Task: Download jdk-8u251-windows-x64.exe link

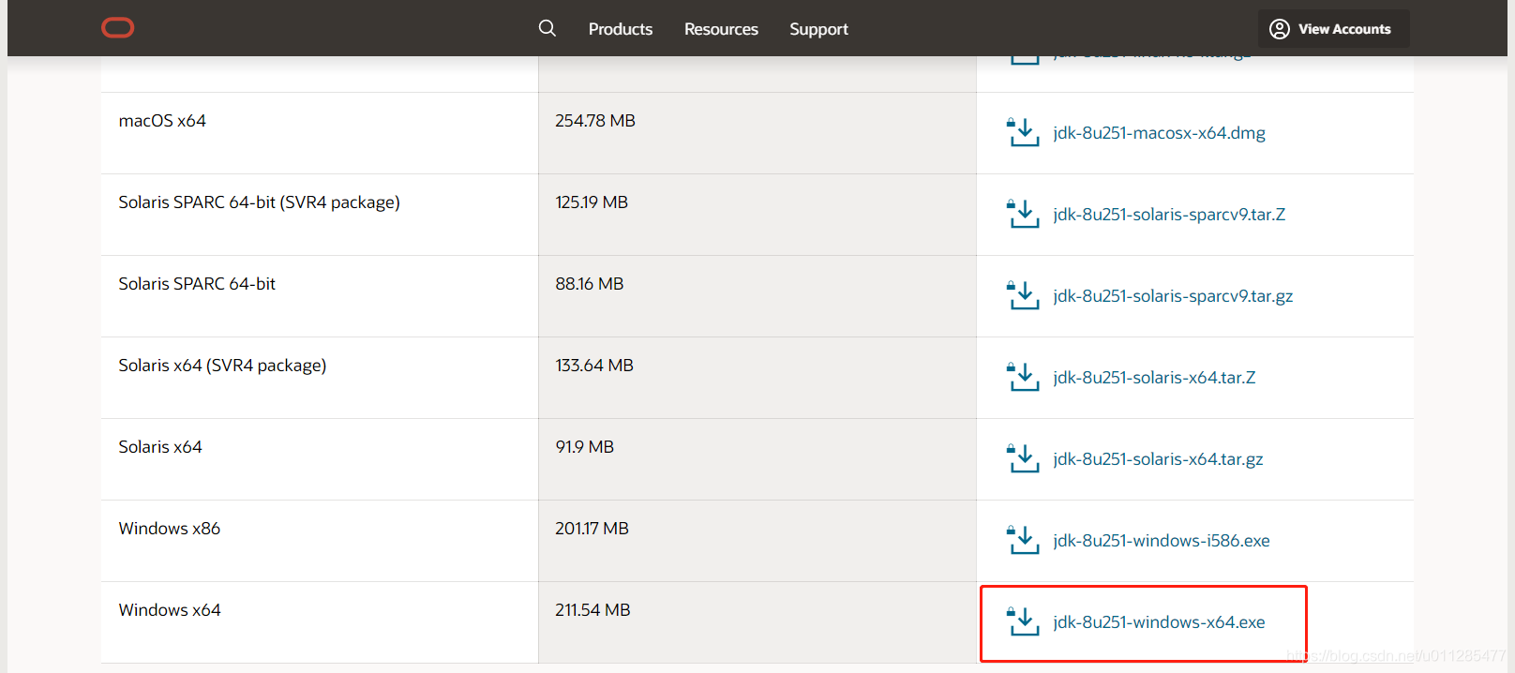Action: (x=1159, y=622)
